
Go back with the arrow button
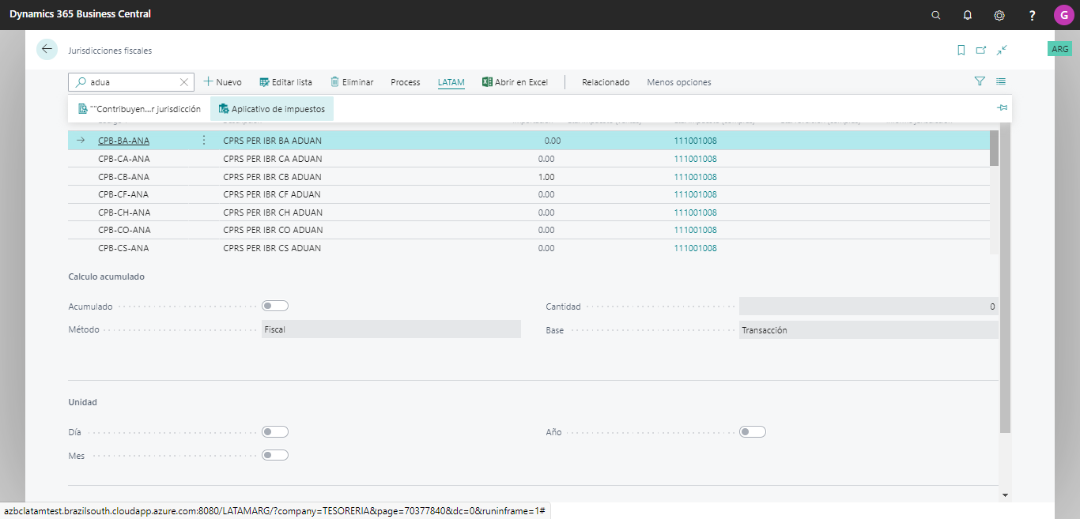click(x=47, y=49)
